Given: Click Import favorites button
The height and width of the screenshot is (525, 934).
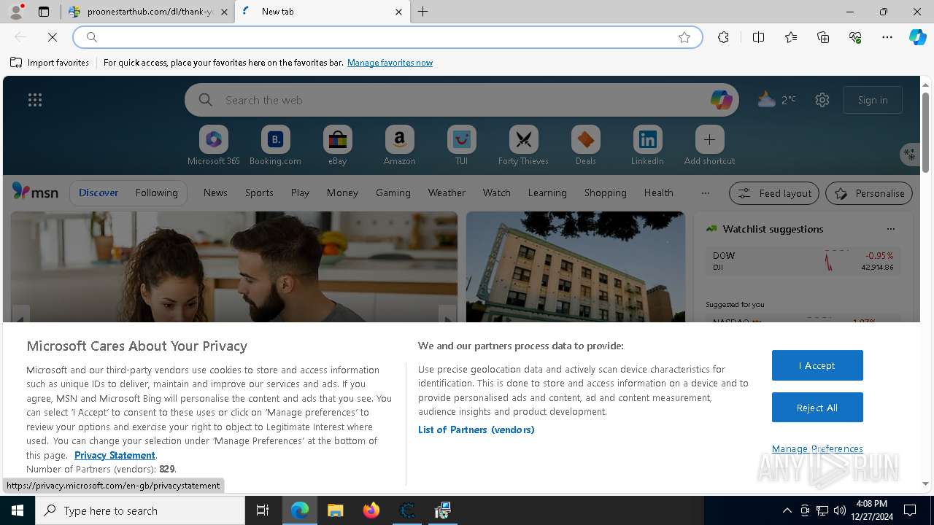Looking at the screenshot, I should pos(50,63).
